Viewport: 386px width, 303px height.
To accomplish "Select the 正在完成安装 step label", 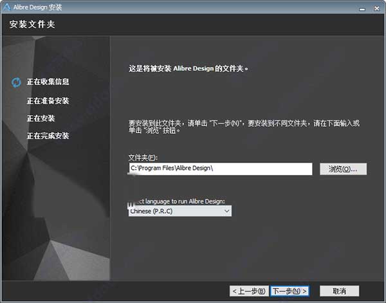I will click(48, 136).
